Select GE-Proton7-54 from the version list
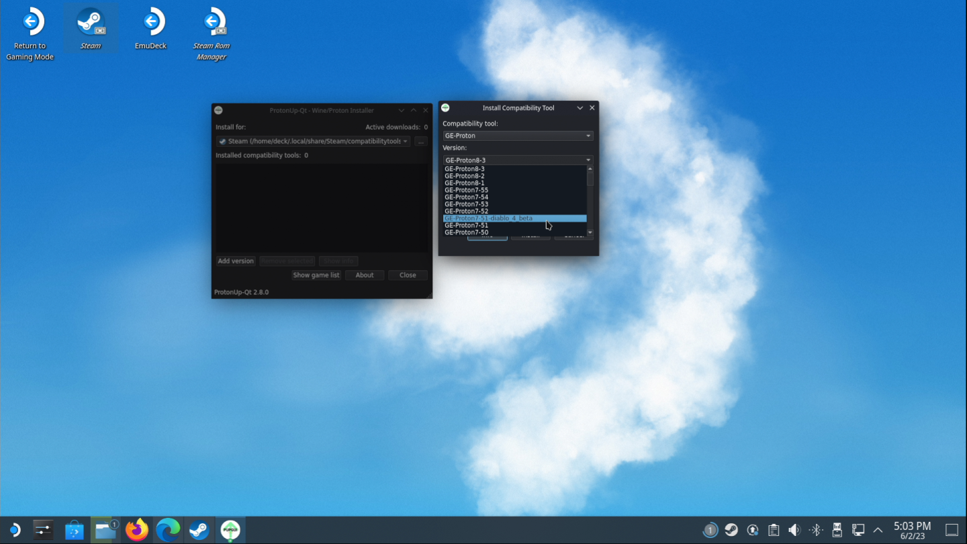The width and height of the screenshot is (967, 544). [x=514, y=197]
